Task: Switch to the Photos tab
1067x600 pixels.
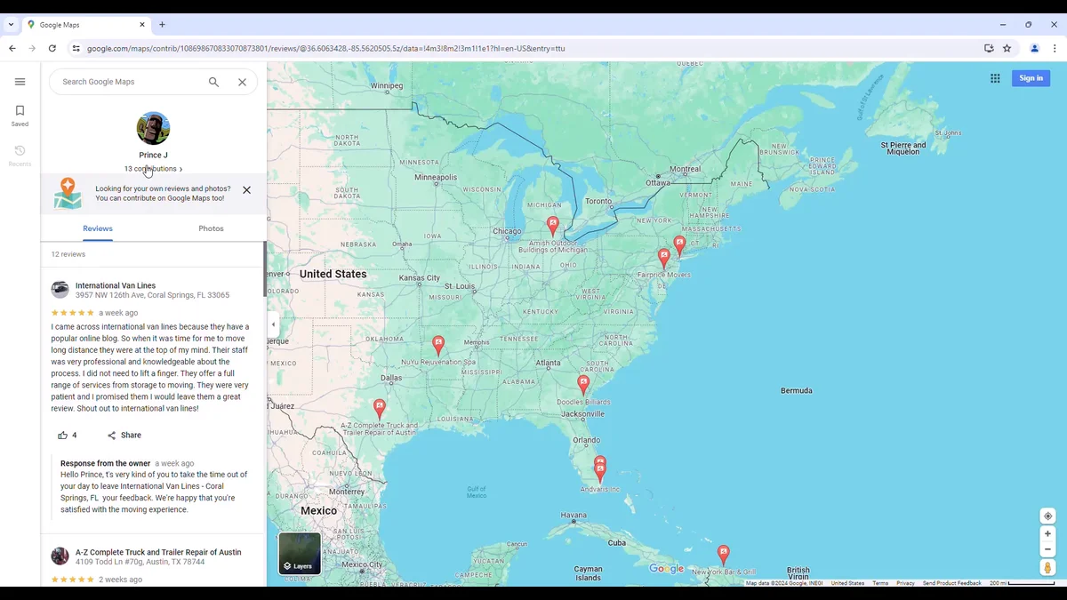Action: coord(211,228)
